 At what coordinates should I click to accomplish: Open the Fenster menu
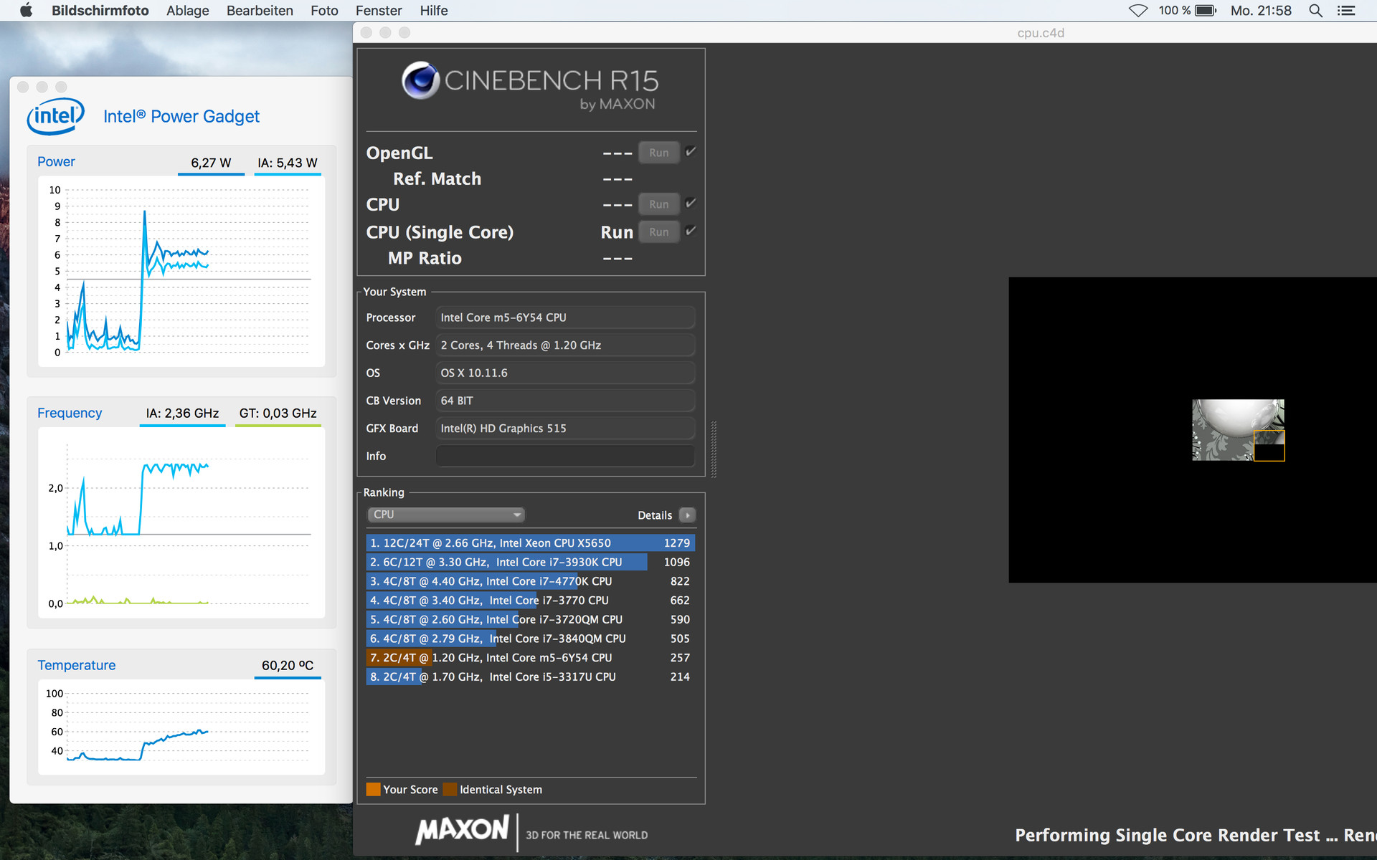[x=378, y=10]
